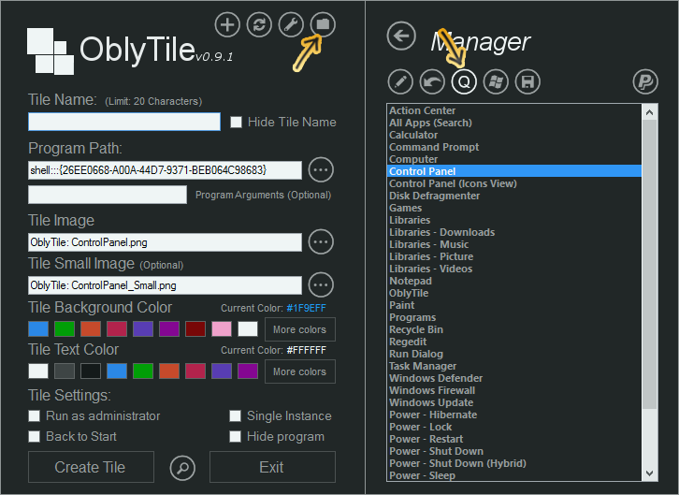This screenshot has height=495, width=679.
Task: Click magnifier preview icon beside Create Tile
Action: coord(182,468)
